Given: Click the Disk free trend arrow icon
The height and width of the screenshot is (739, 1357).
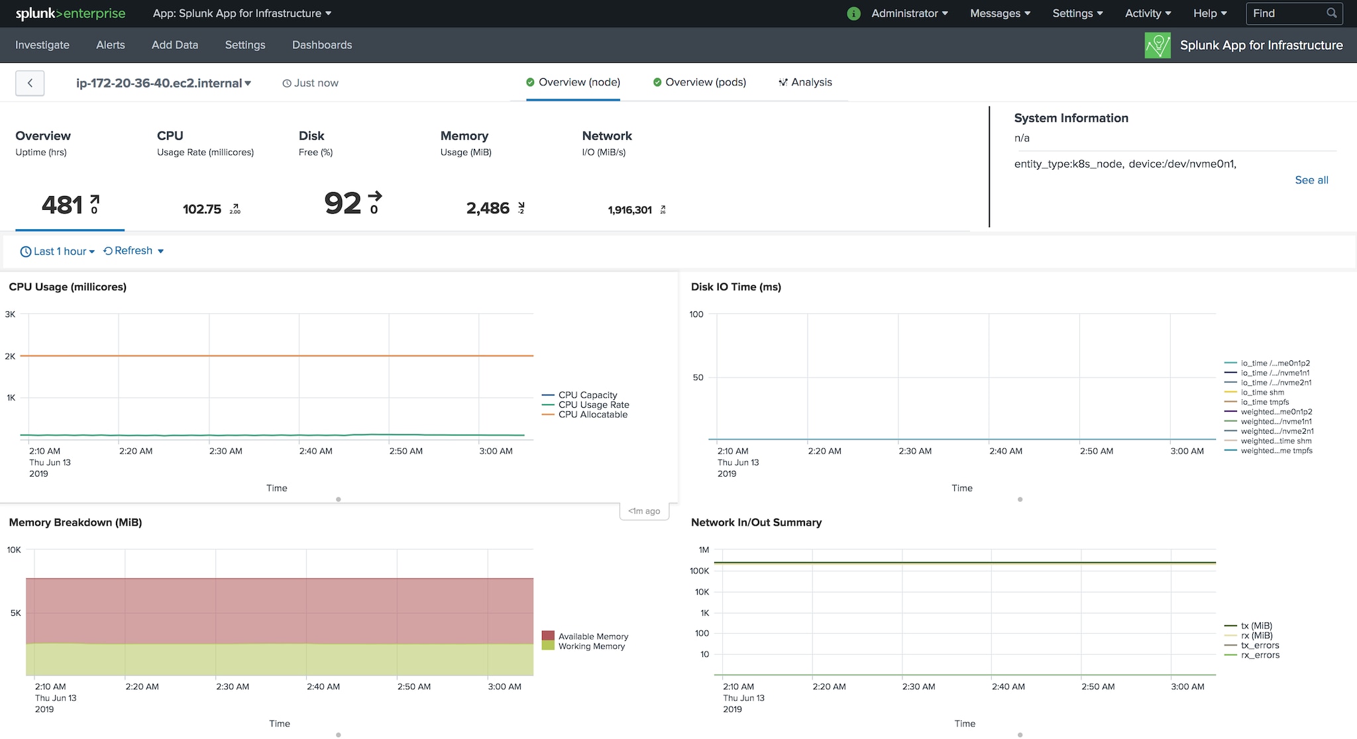Looking at the screenshot, I should [x=375, y=196].
